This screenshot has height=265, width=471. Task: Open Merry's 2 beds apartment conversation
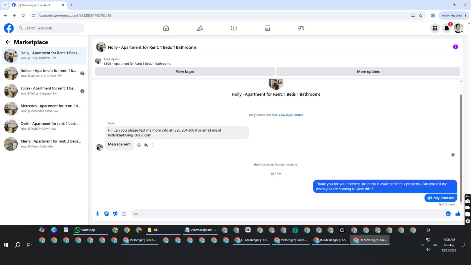pos(44,144)
